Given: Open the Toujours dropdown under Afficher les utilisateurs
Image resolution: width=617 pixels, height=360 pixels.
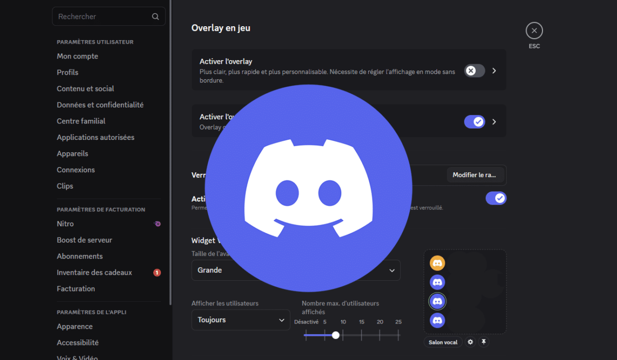Looking at the screenshot, I should point(241,320).
